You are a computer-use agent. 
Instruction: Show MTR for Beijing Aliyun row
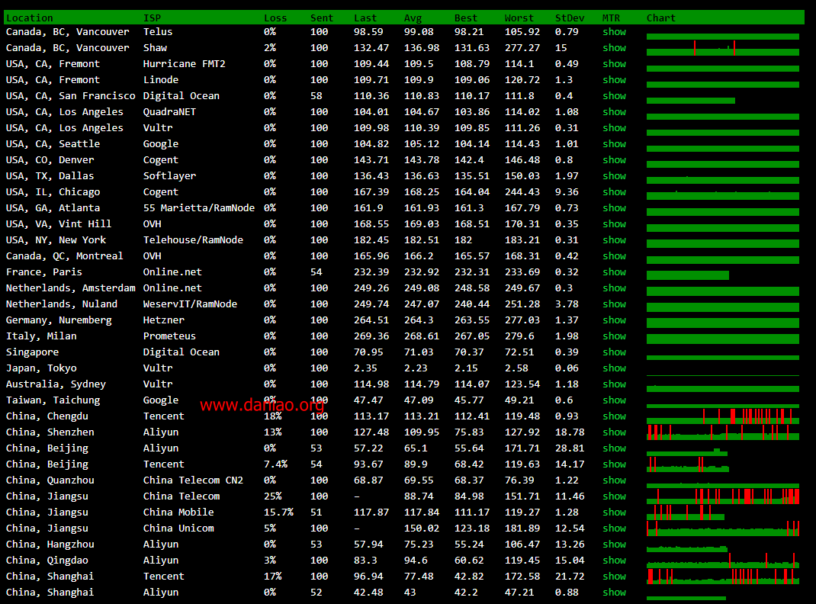point(614,448)
